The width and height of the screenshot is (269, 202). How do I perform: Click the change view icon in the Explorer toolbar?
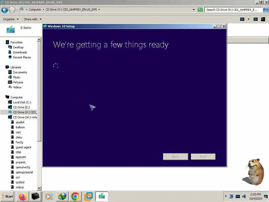click(242, 19)
